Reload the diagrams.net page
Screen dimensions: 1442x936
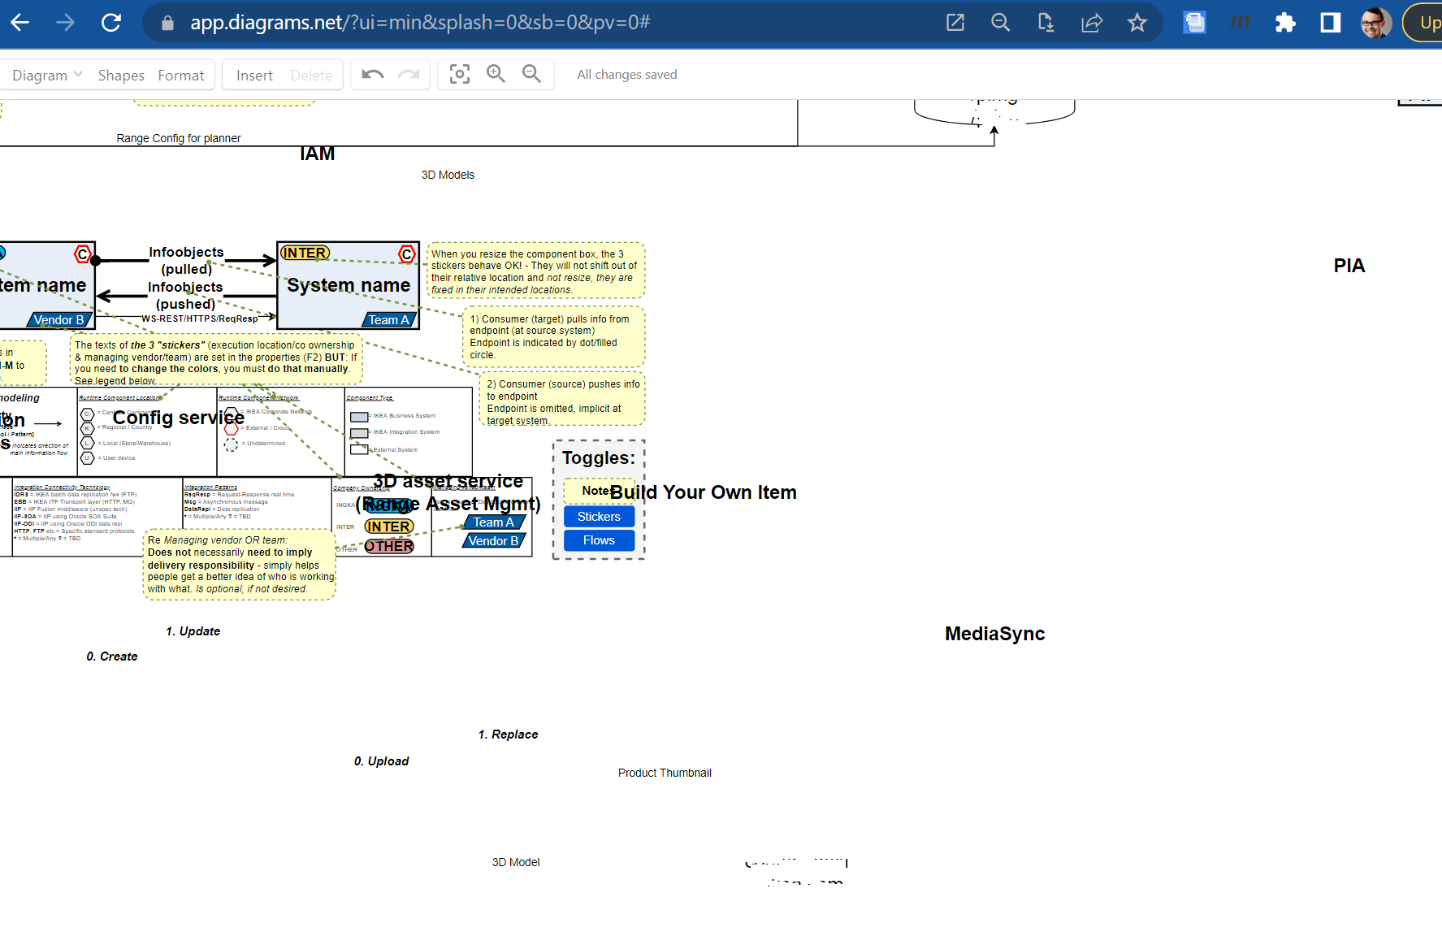tap(111, 23)
